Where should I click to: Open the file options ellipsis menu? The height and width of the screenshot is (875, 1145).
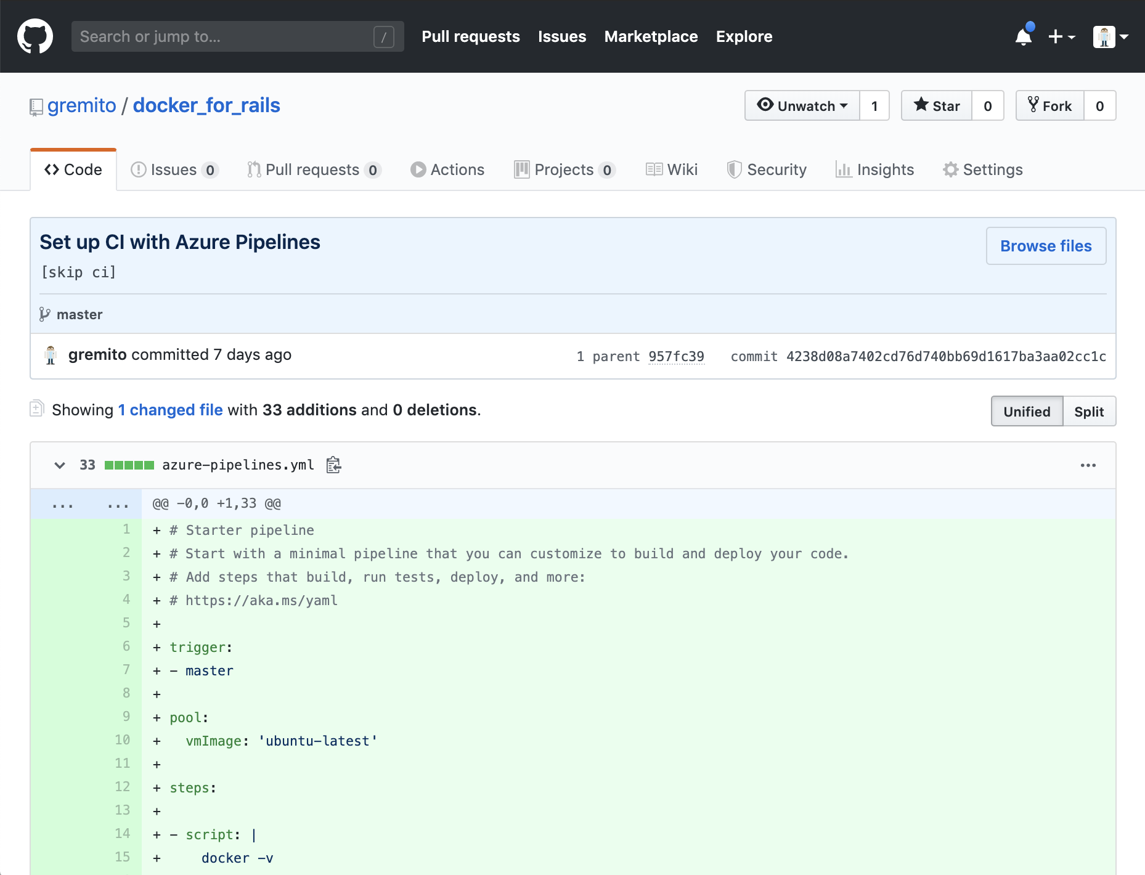point(1088,465)
